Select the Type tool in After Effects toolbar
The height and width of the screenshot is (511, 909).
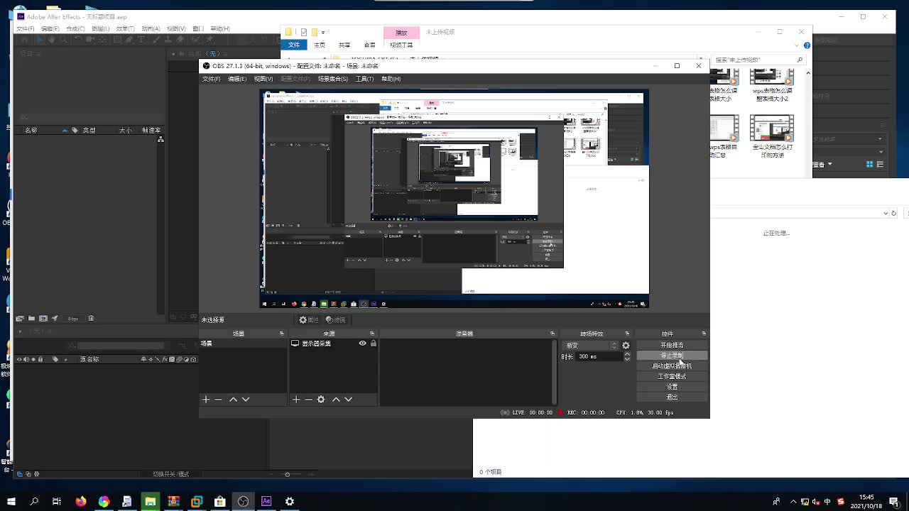click(141, 39)
